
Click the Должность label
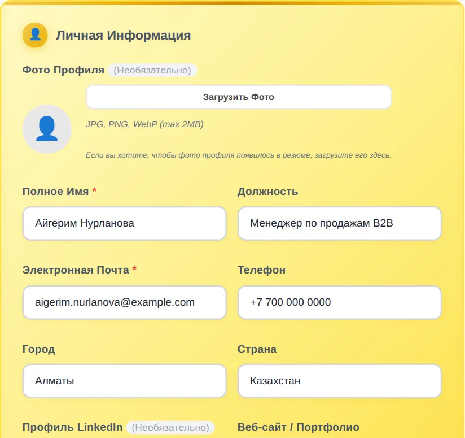point(267,192)
